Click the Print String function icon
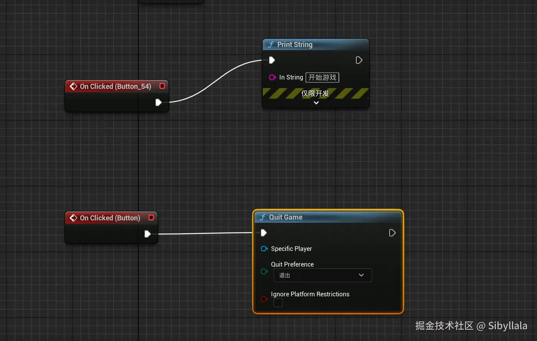 click(x=271, y=45)
